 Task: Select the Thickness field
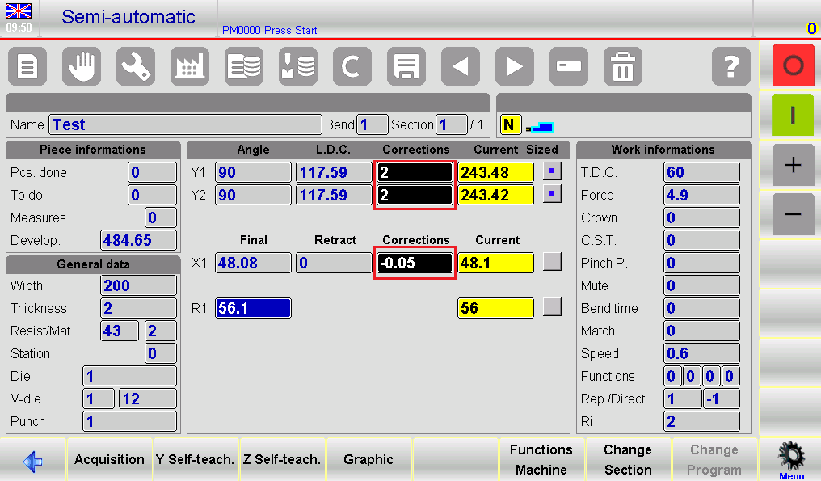139,308
